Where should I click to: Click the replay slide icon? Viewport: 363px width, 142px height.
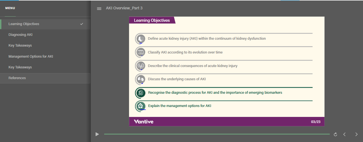336,134
